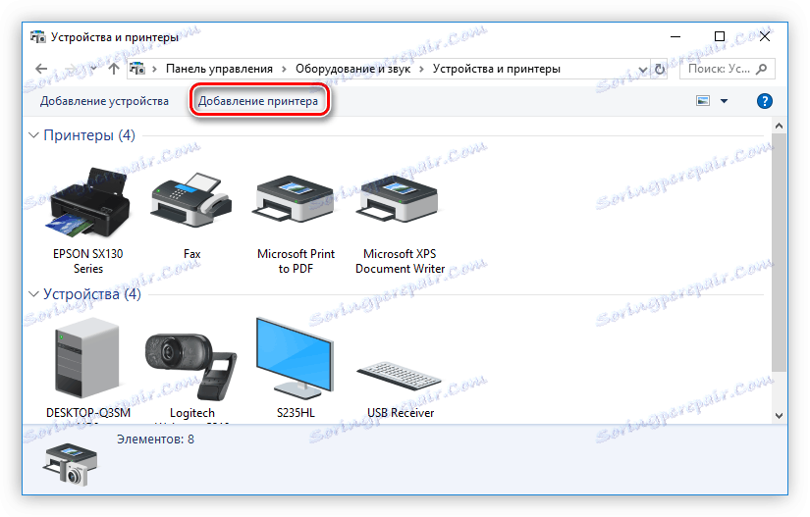Open the view options dropdown arrow
Viewport: 810px width, 517px height.
pos(725,101)
